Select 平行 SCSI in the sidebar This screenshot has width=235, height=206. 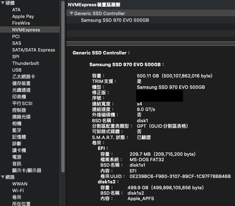pyautogui.click(x=22, y=103)
